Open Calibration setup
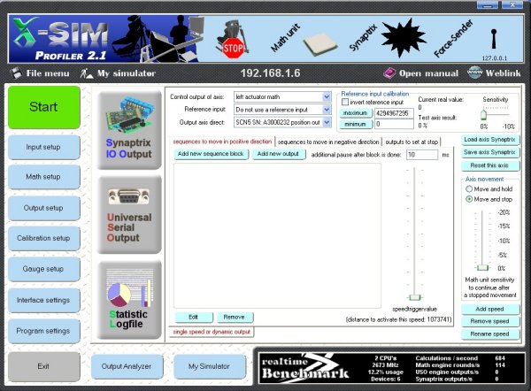The image size is (531, 391). tap(43, 238)
